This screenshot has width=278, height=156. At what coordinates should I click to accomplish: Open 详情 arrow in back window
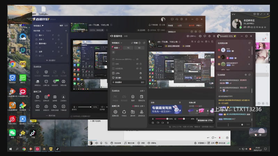click(198, 26)
